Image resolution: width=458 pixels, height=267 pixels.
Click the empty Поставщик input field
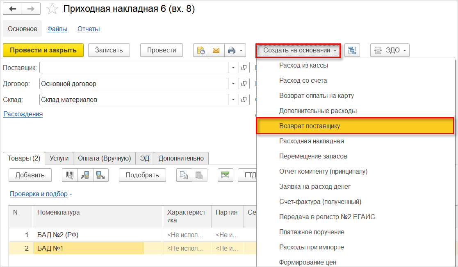pyautogui.click(x=134, y=68)
